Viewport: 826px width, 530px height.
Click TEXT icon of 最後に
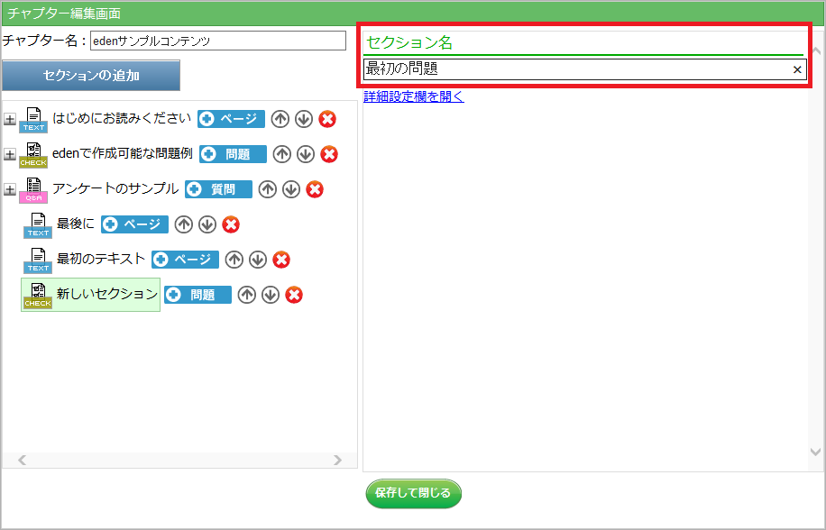(x=37, y=225)
